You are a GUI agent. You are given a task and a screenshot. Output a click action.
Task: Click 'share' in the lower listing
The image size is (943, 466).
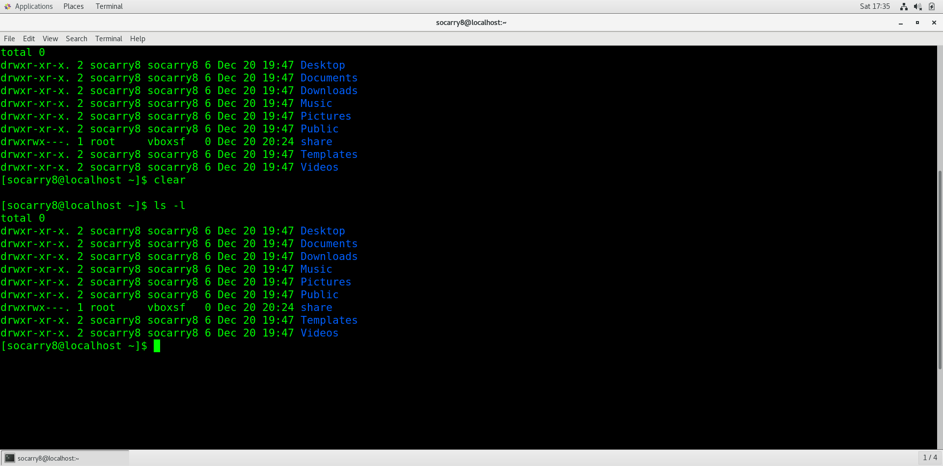tap(316, 308)
